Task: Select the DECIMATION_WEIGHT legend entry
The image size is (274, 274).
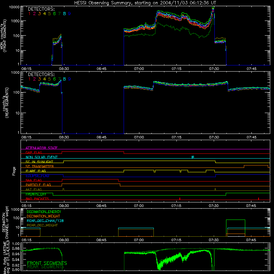Action: tap(43, 216)
